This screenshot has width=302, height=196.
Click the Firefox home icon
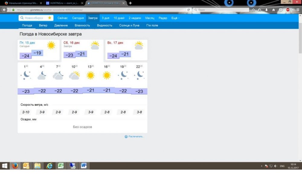tap(274, 10)
